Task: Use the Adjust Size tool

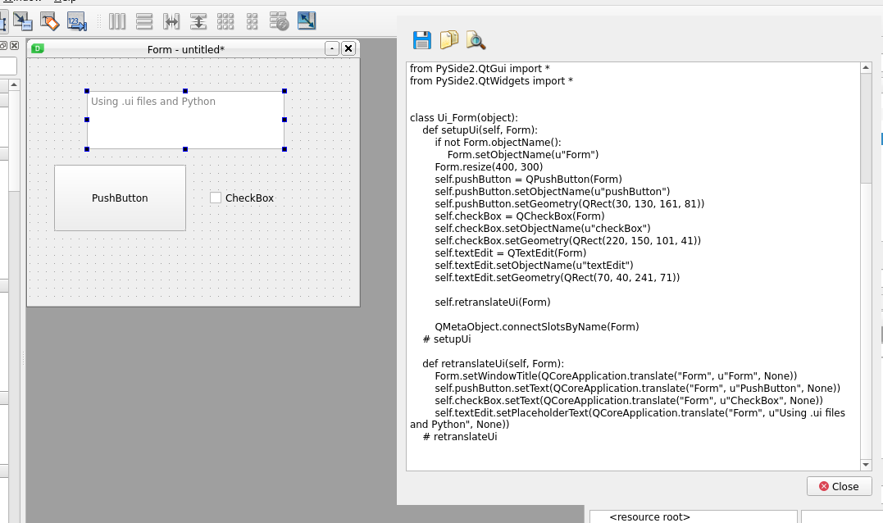Action: (306, 21)
